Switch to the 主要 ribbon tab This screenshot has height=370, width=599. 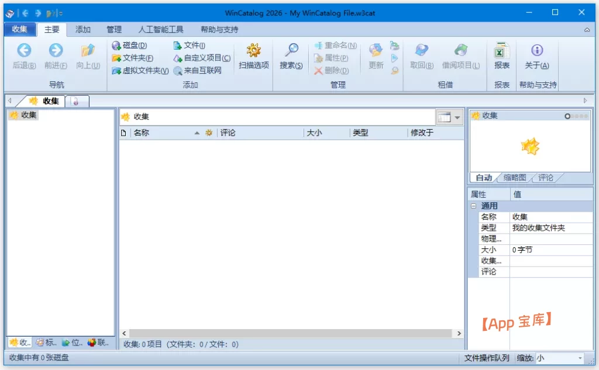(52, 29)
